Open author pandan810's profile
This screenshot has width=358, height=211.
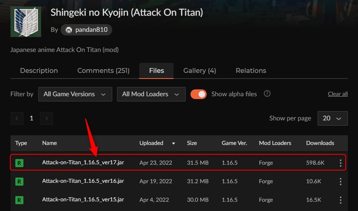(86, 30)
